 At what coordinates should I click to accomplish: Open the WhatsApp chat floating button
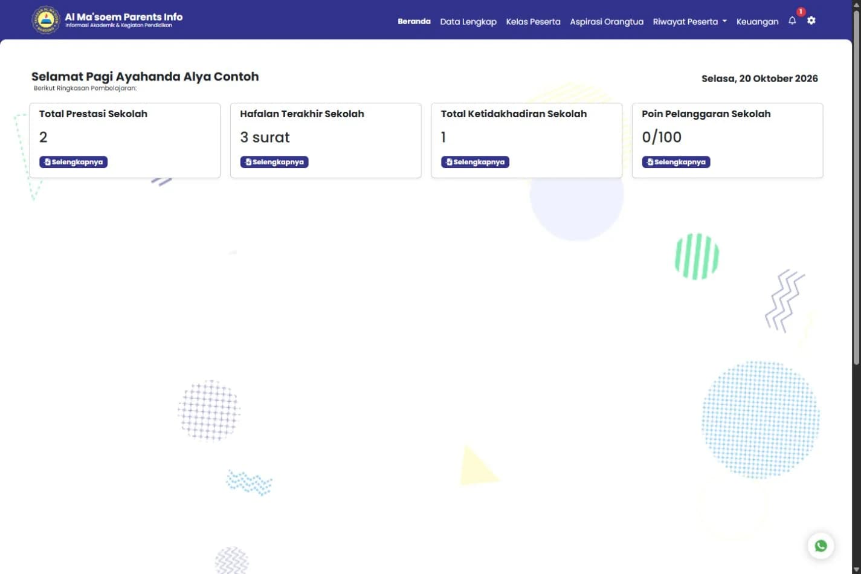click(x=821, y=546)
